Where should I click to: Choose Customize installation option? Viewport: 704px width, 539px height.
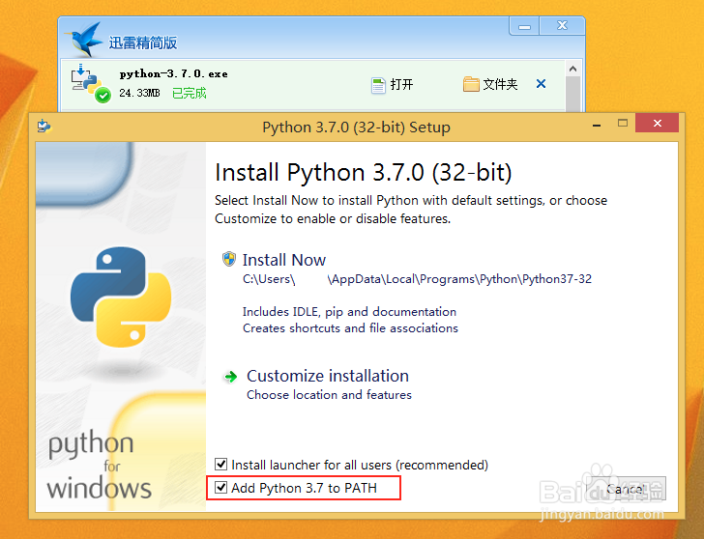(x=328, y=376)
